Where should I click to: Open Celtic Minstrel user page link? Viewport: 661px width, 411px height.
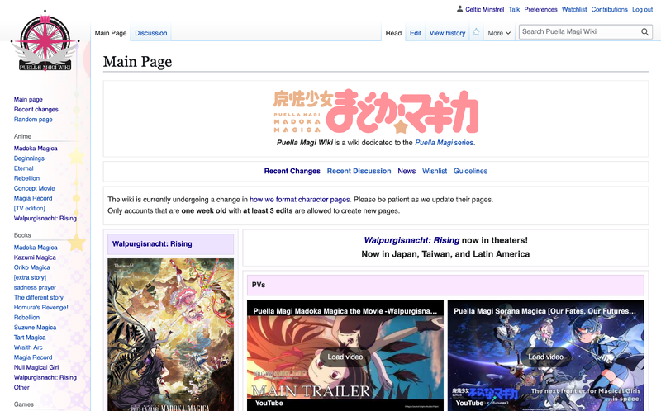pos(484,9)
